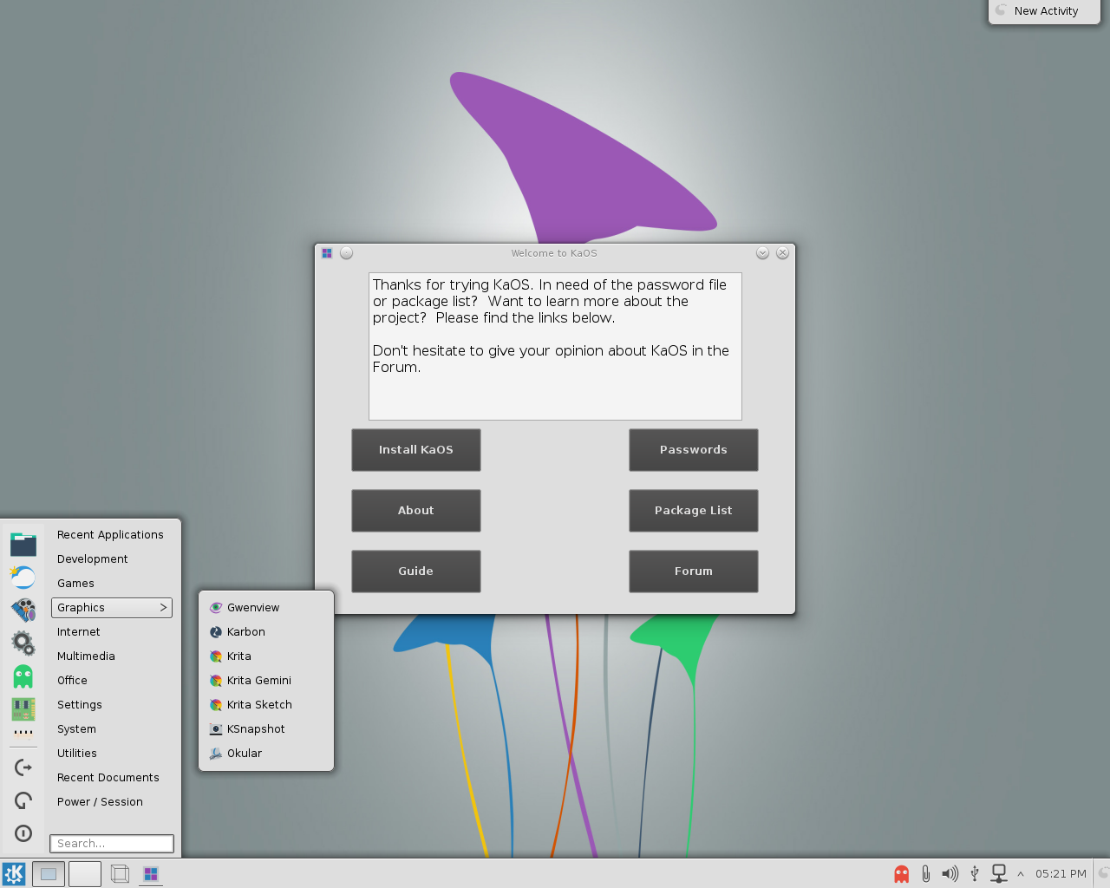Open the Guide button
The height and width of the screenshot is (888, 1110).
coord(416,571)
